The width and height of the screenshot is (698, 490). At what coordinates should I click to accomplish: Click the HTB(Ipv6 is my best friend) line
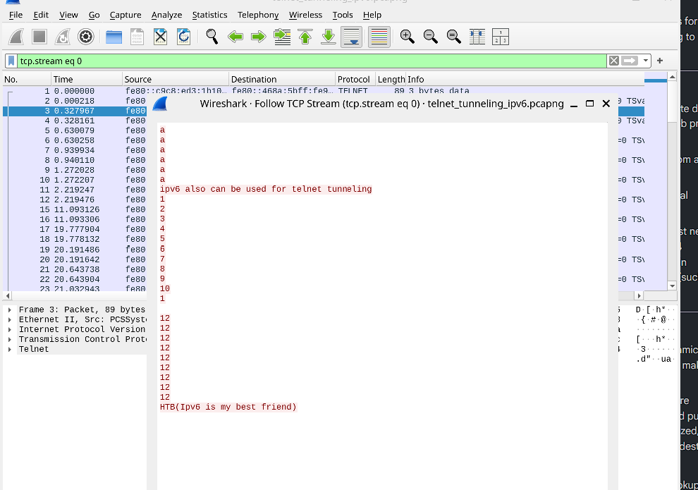[x=228, y=407]
